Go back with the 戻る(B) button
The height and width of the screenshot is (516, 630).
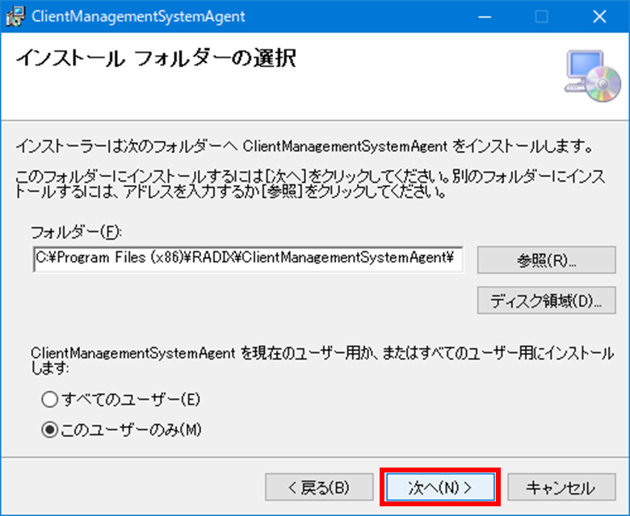click(319, 487)
